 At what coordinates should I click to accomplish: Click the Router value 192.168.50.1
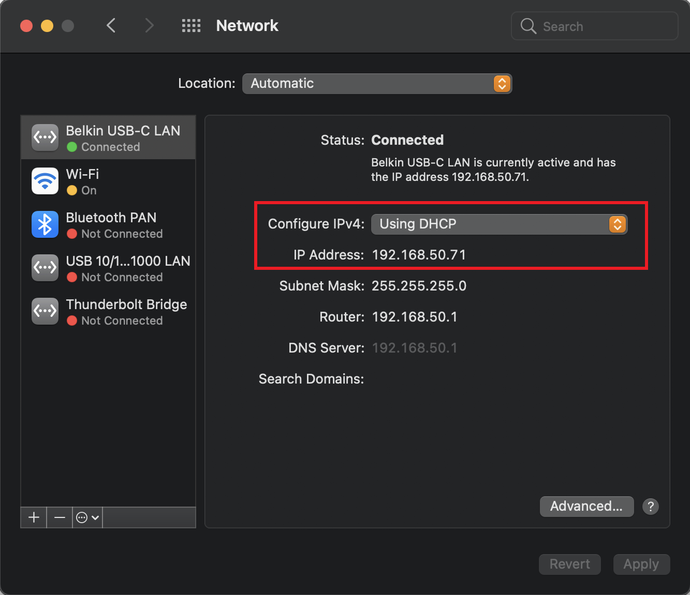pyautogui.click(x=415, y=317)
